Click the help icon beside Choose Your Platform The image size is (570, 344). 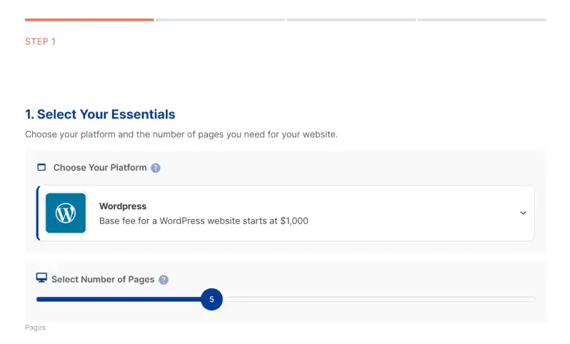(x=156, y=168)
